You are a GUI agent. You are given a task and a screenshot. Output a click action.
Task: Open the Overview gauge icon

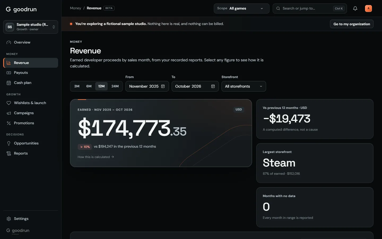pyautogui.click(x=9, y=42)
